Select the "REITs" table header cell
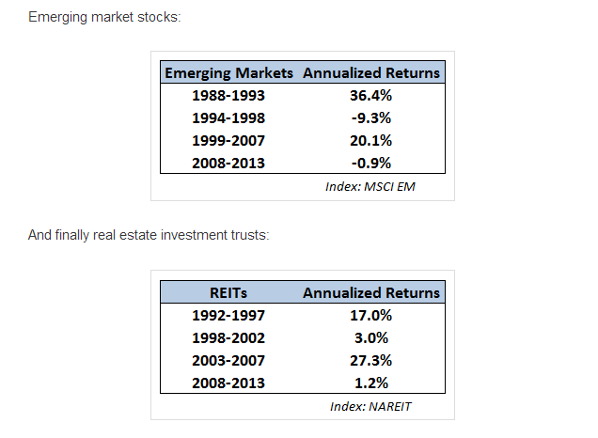This screenshot has height=438, width=598. pos(228,292)
